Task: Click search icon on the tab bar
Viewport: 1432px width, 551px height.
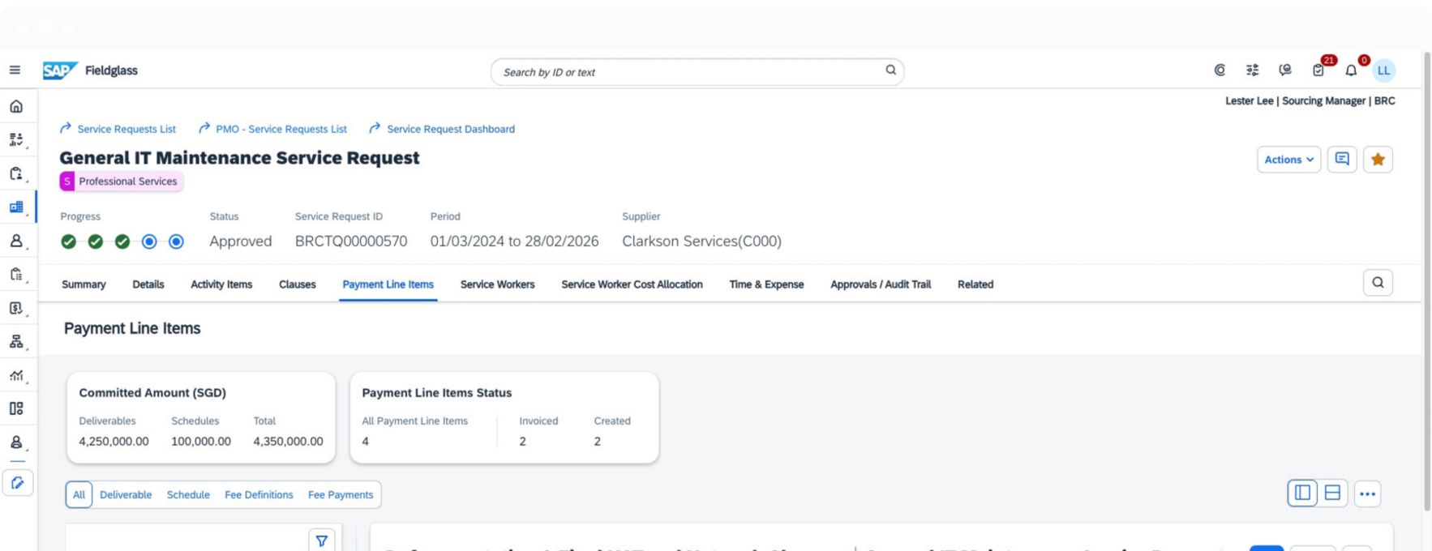Action: [x=1378, y=283]
